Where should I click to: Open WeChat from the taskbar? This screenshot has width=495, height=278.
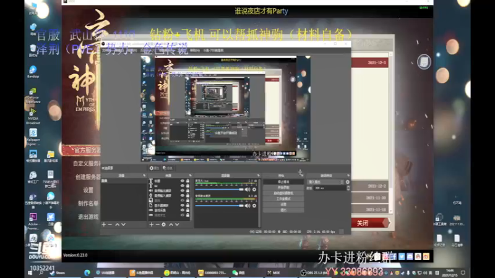[238, 272]
